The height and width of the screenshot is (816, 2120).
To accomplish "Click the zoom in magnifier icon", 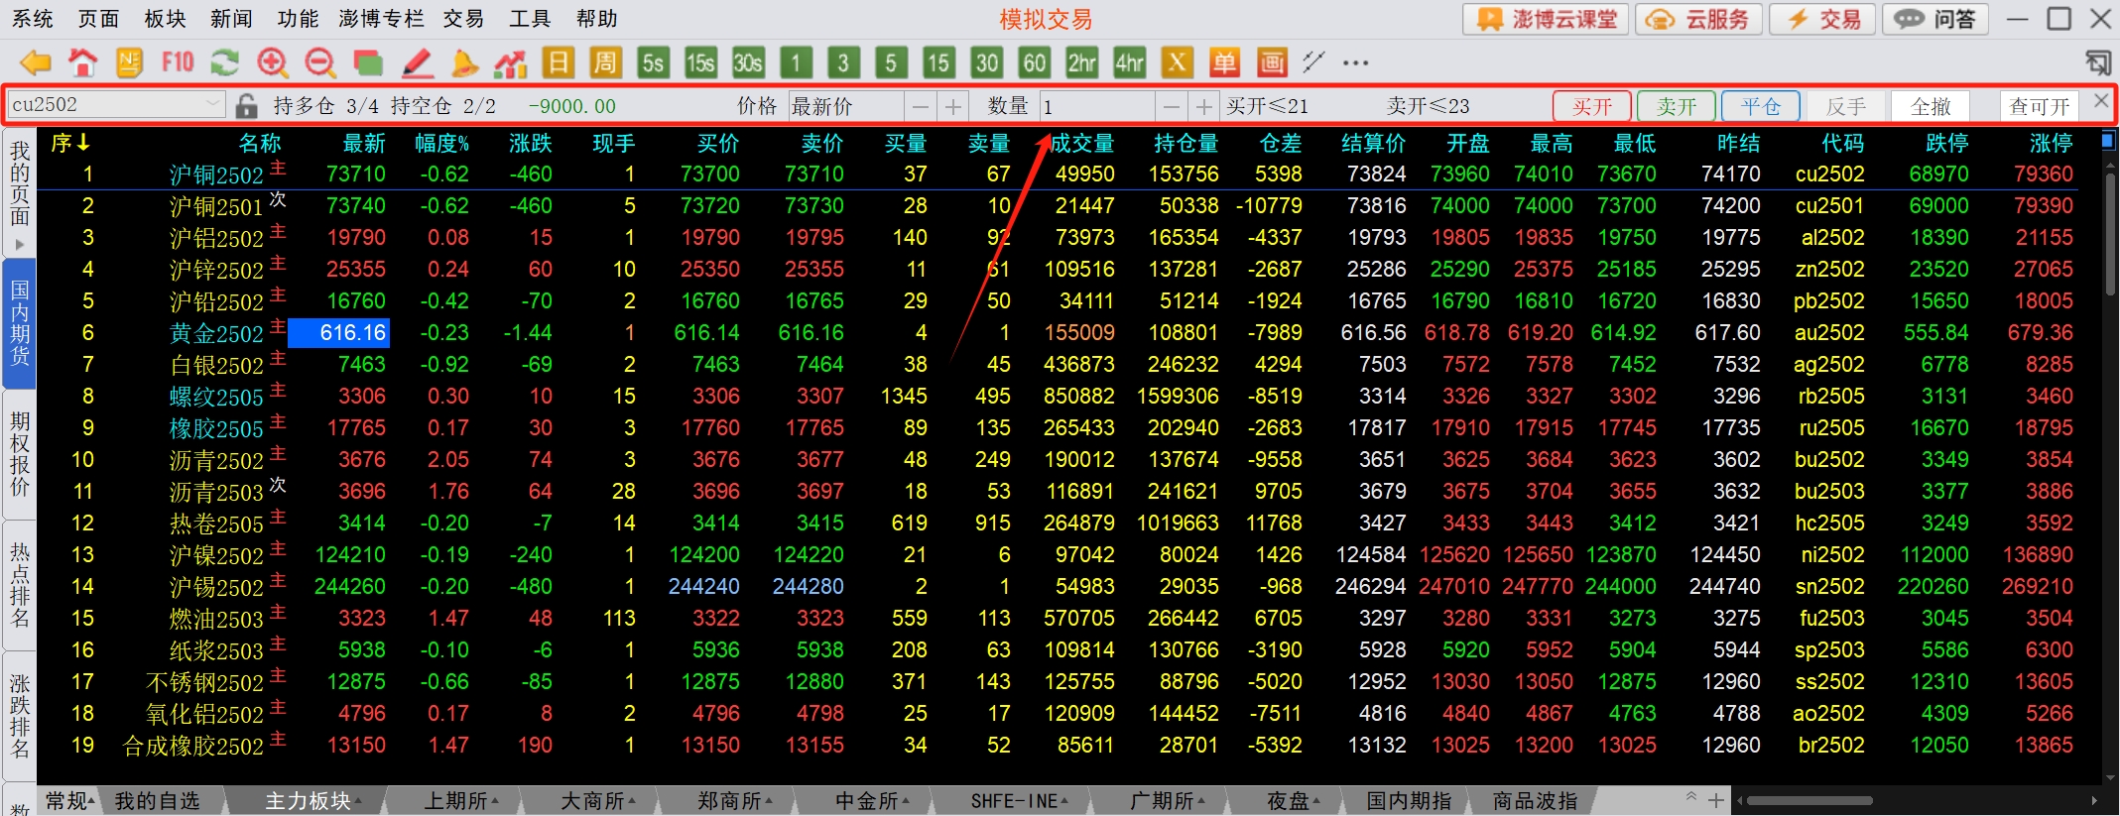I will 272,62.
